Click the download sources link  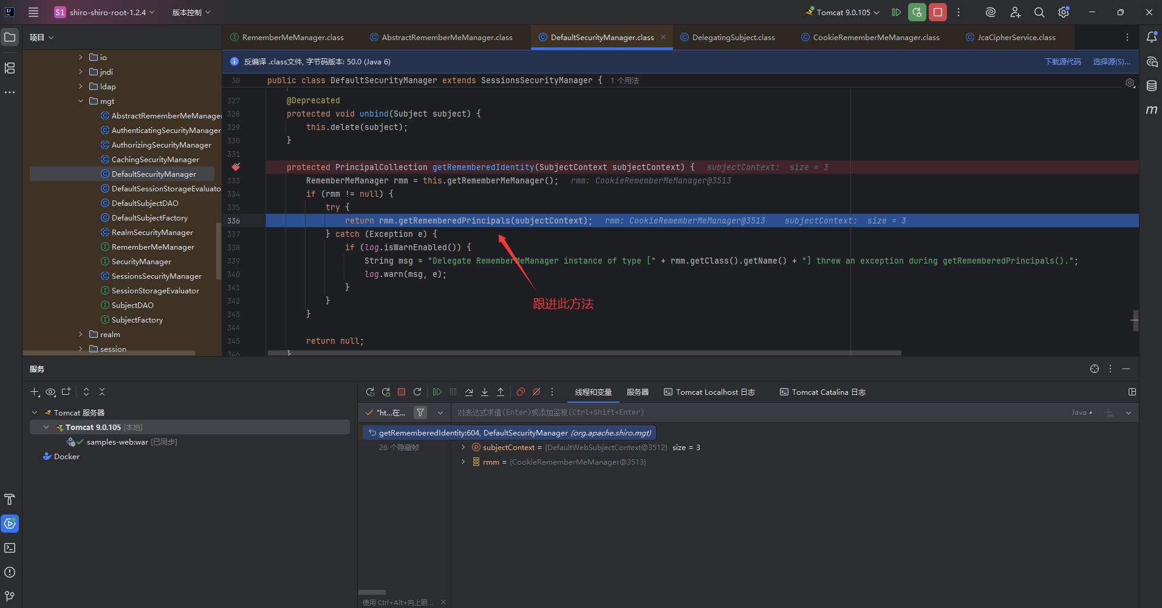pos(1062,62)
